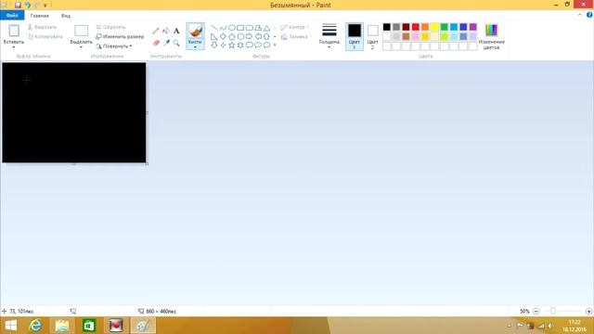The image size is (594, 334).
Task: Expand the Кисти brushes dropdown arrow
Action: tap(195, 47)
